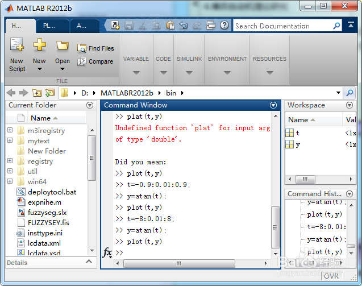Click the Save icon in quick toolbar
362x286 pixels.
(129, 25)
